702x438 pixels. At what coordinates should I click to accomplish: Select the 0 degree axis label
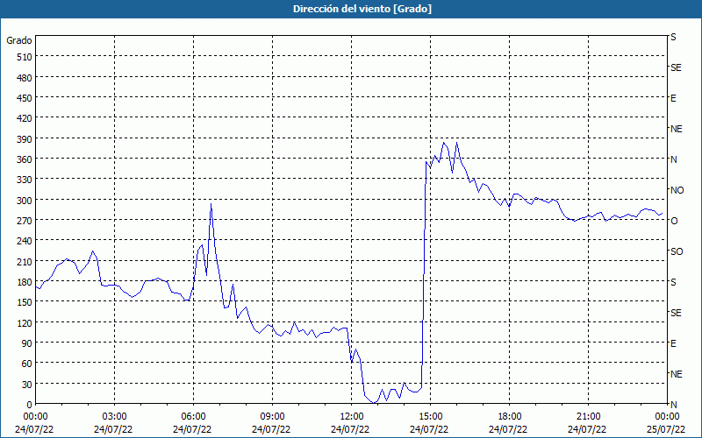pyautogui.click(x=30, y=405)
